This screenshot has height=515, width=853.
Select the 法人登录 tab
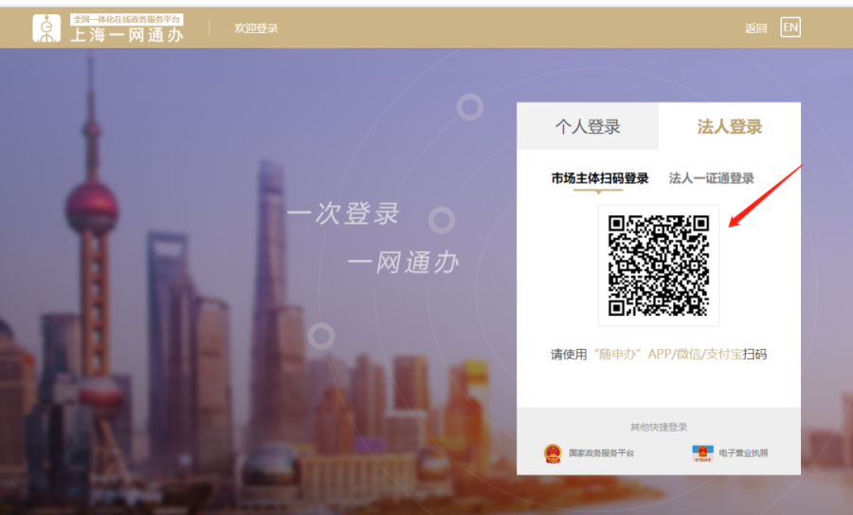click(730, 126)
